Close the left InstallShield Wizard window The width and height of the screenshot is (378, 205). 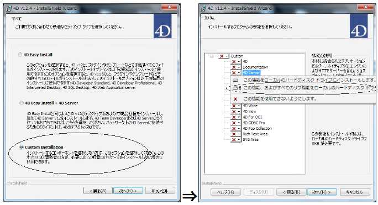click(169, 7)
